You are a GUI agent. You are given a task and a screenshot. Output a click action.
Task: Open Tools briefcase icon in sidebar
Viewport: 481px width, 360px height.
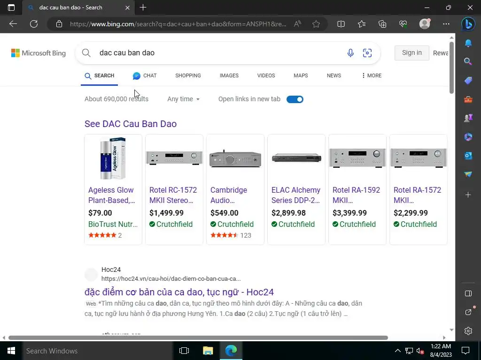pos(468,99)
